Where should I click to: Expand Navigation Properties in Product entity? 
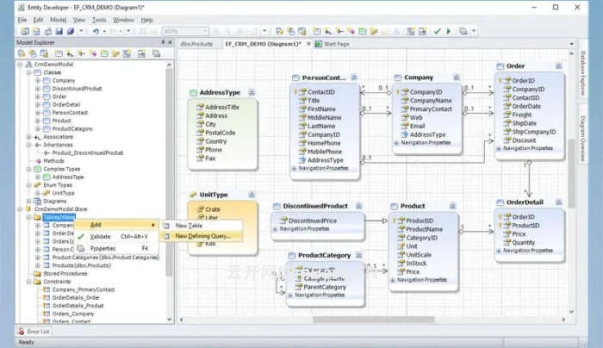click(x=393, y=280)
